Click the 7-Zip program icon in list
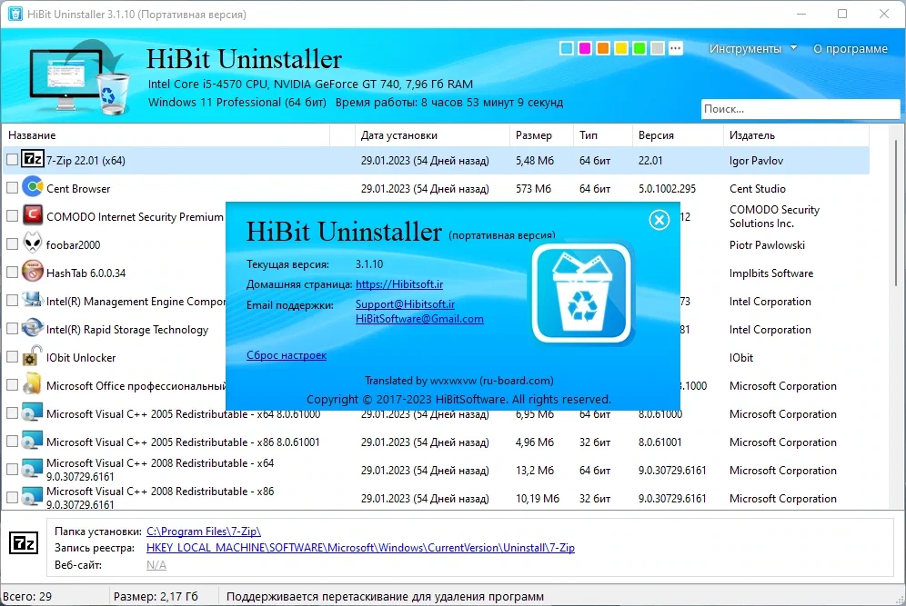The height and width of the screenshot is (606, 906). 33,159
